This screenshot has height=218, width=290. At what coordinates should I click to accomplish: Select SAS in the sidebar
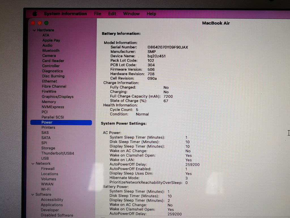point(45,133)
